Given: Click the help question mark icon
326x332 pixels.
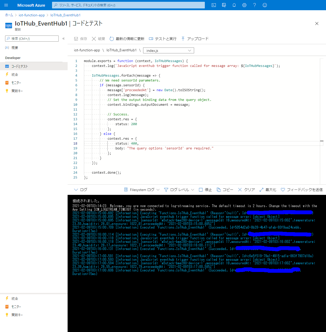Looking at the screenshot, I should pos(255,5).
